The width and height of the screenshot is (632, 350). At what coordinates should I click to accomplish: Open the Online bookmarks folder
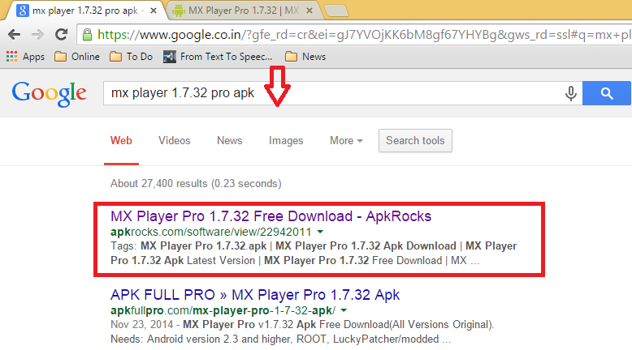(x=77, y=57)
